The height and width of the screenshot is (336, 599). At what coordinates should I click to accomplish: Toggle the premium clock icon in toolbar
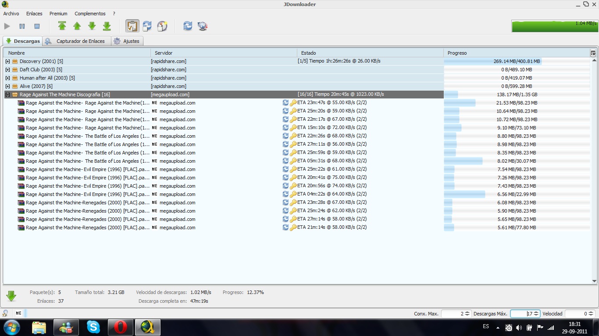[162, 26]
